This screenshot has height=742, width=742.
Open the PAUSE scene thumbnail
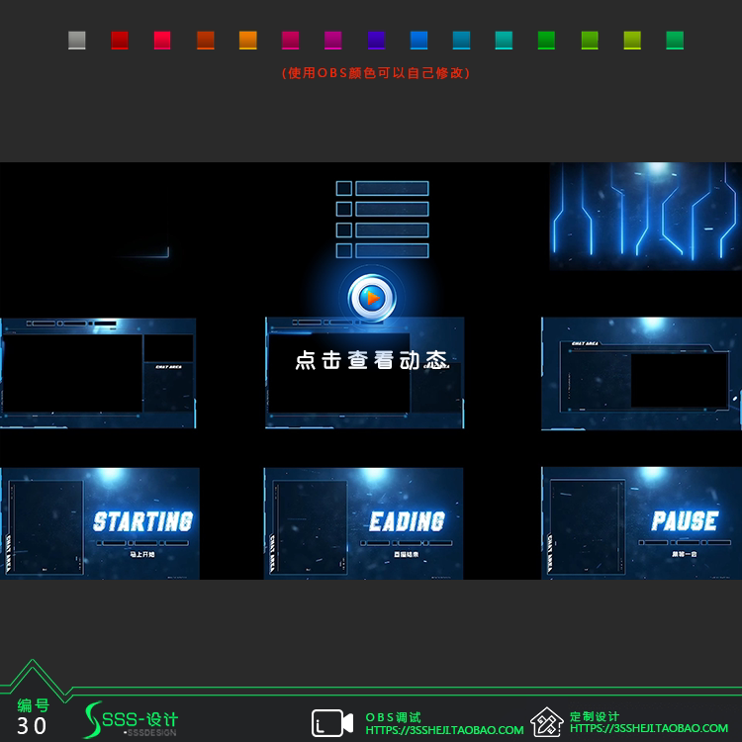[x=642, y=523]
